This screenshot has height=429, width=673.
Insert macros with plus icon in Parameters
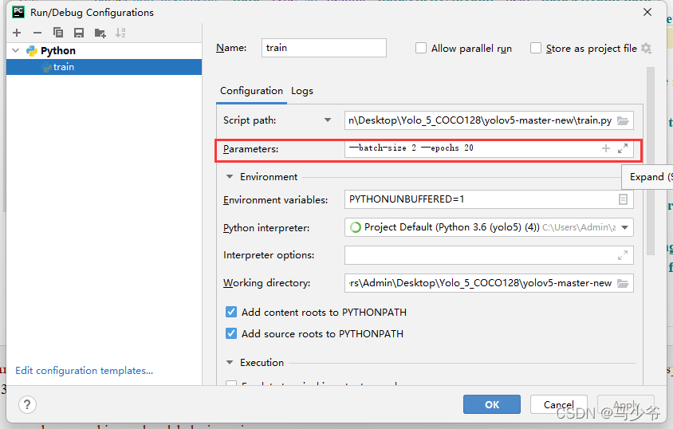(605, 148)
